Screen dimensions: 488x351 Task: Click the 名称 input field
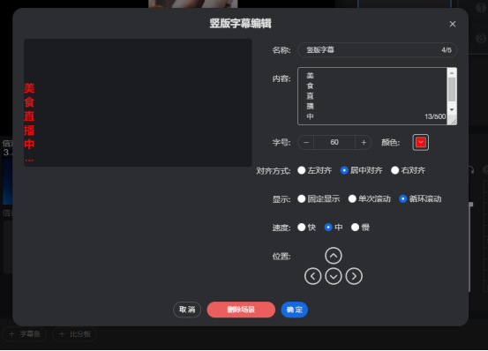coord(377,50)
